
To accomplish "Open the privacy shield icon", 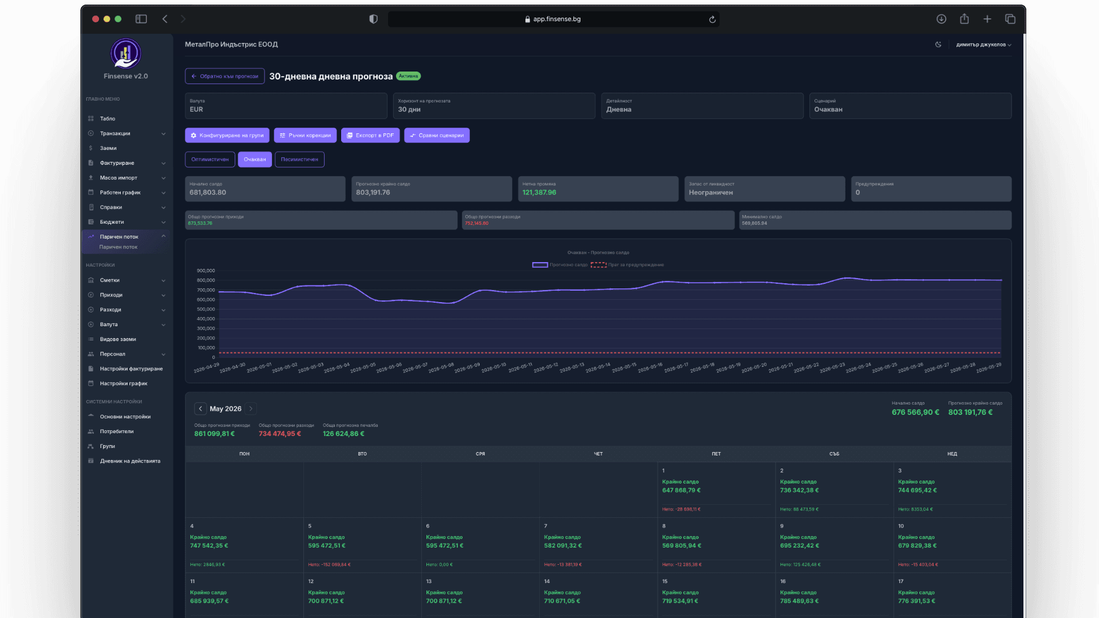I will coord(373,19).
